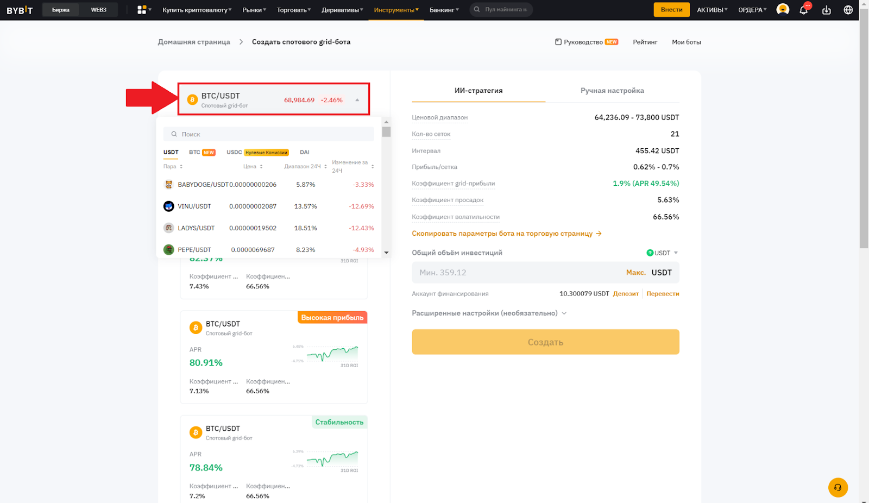Open the language globe icon
The image size is (869, 503).
click(x=848, y=10)
